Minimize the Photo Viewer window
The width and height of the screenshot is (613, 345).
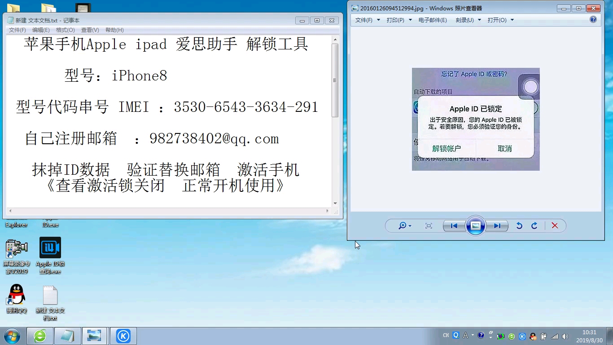coord(564,8)
